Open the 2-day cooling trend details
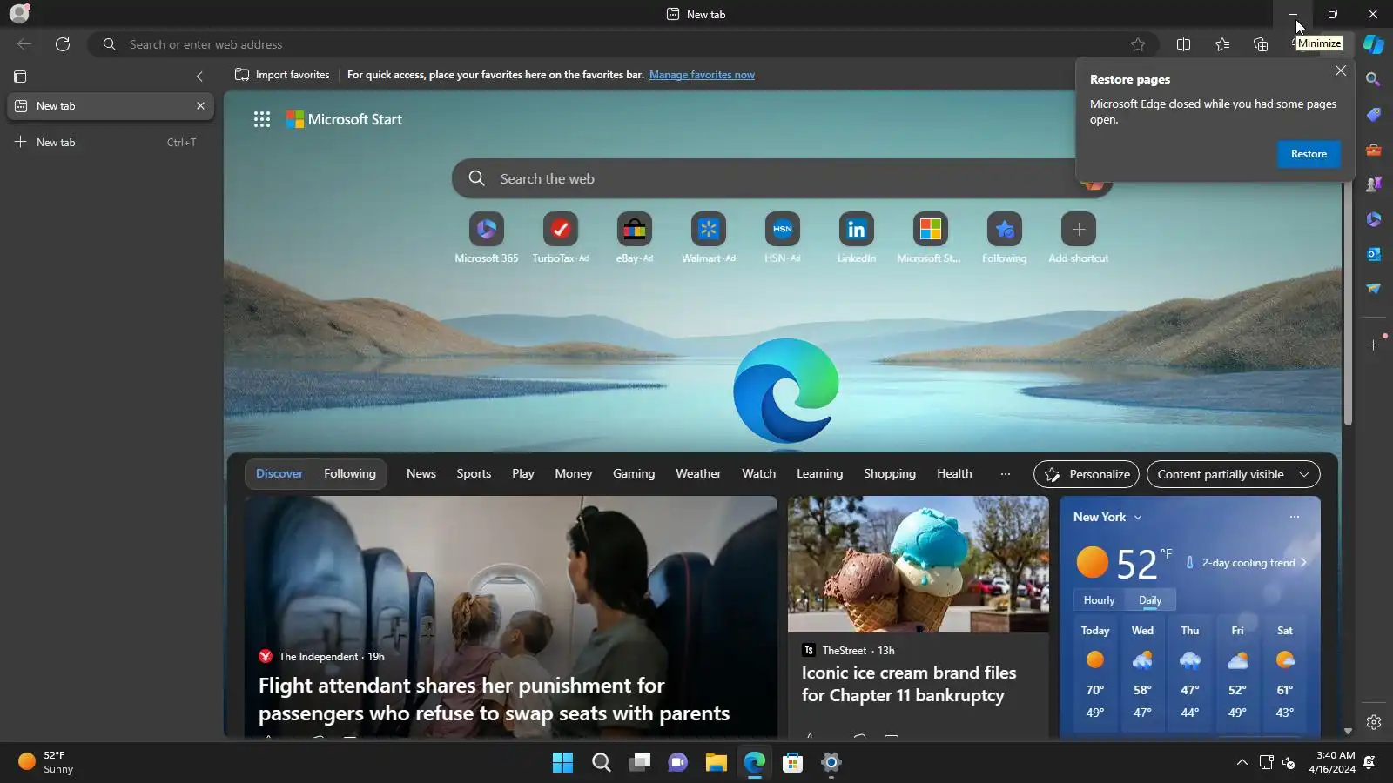This screenshot has height=783, width=1393. pos(1247,563)
